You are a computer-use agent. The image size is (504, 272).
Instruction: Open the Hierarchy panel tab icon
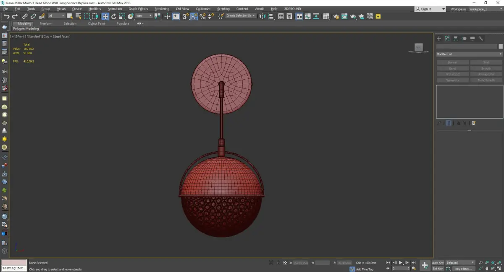point(456,39)
